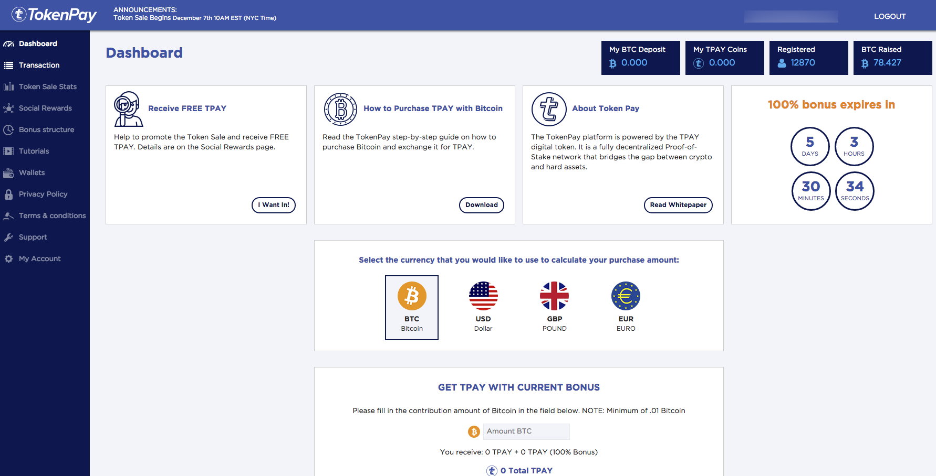Click the My BTC Deposit value 0.000

pos(635,63)
